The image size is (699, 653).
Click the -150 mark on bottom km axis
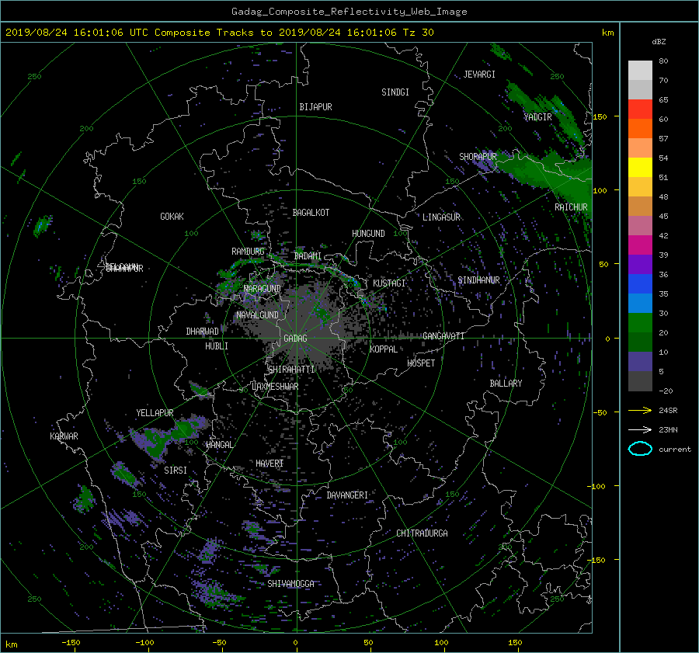[x=71, y=643]
